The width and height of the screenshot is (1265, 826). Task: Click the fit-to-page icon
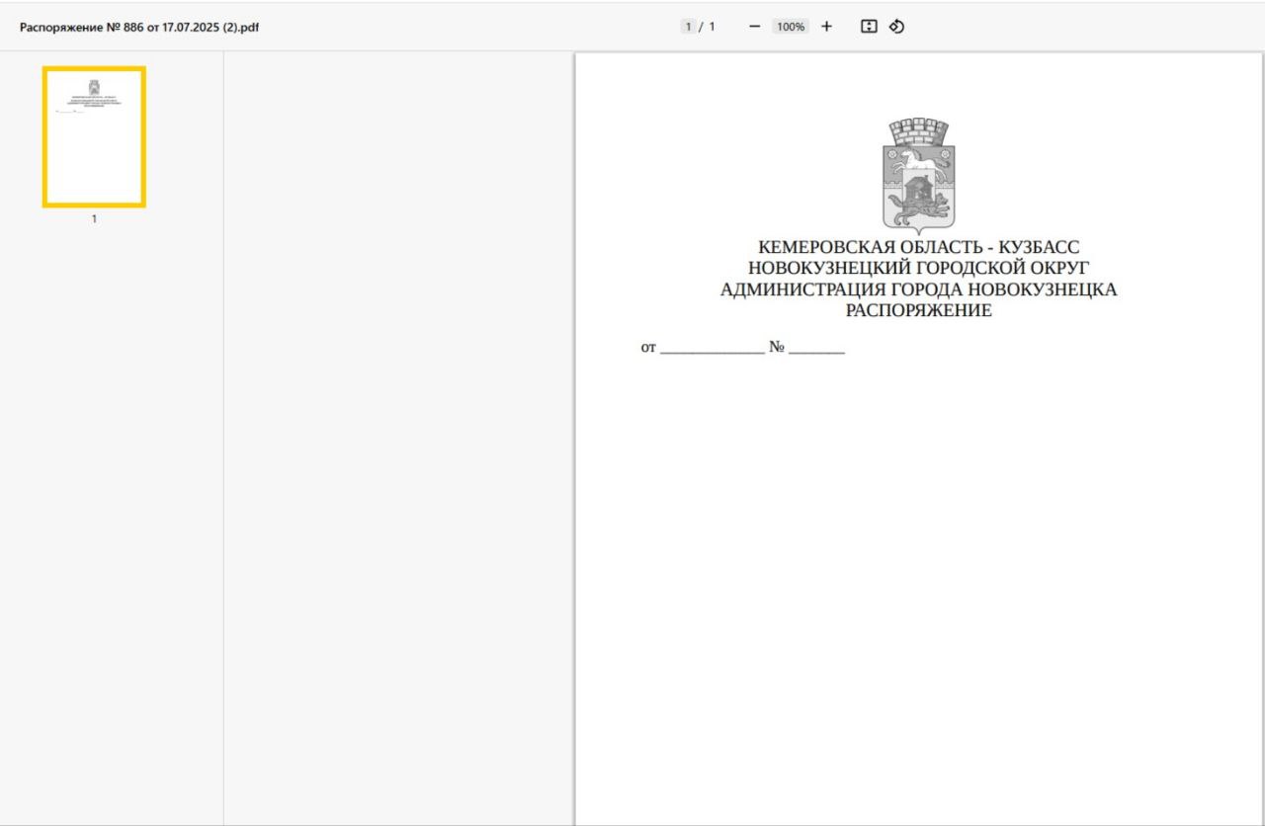(869, 27)
